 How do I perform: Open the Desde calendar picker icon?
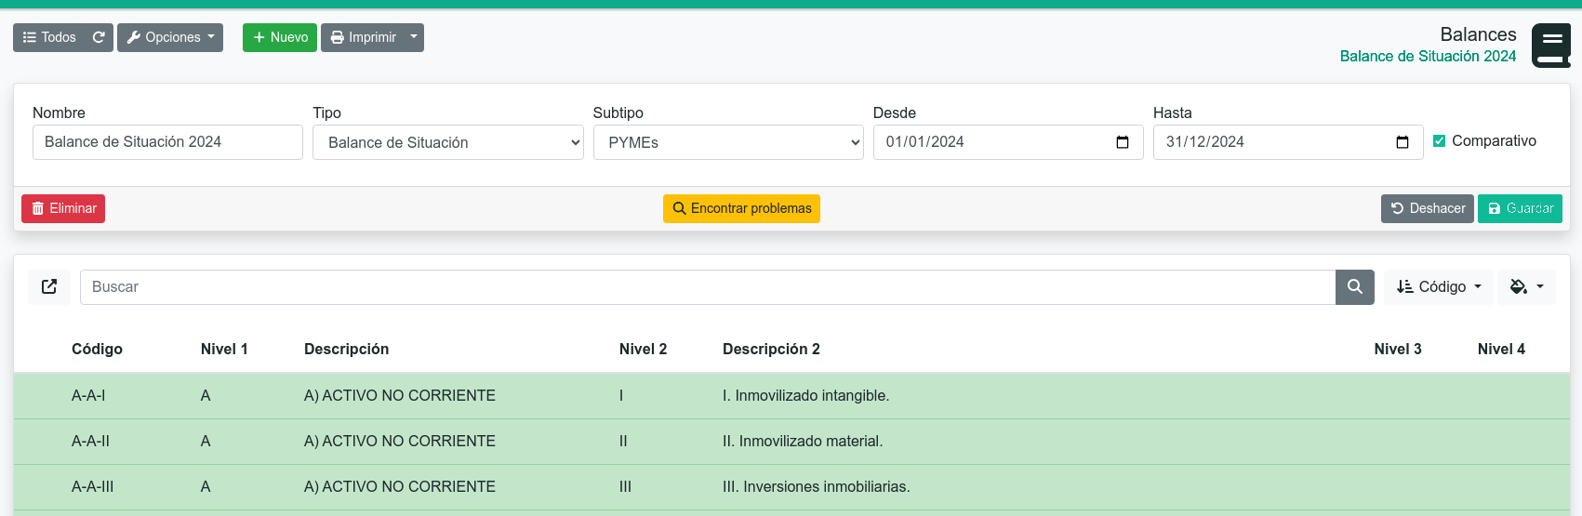[1123, 142]
